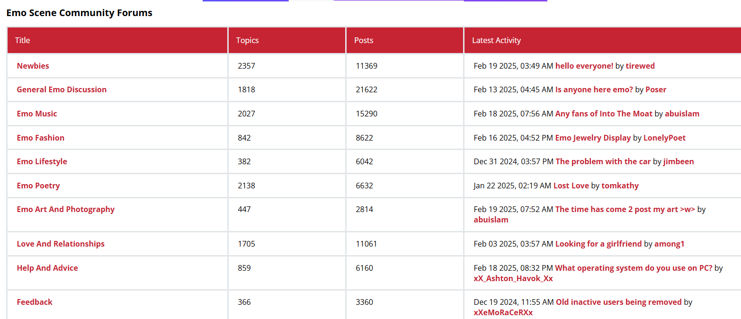Go to Love And Relationships forum
The image size is (741, 319).
61,244
